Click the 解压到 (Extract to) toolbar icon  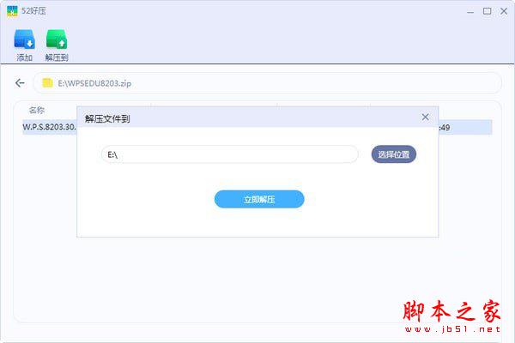click(57, 45)
